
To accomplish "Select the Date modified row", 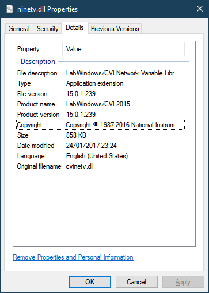I will [101, 146].
